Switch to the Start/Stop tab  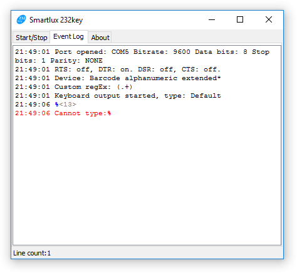(31, 38)
